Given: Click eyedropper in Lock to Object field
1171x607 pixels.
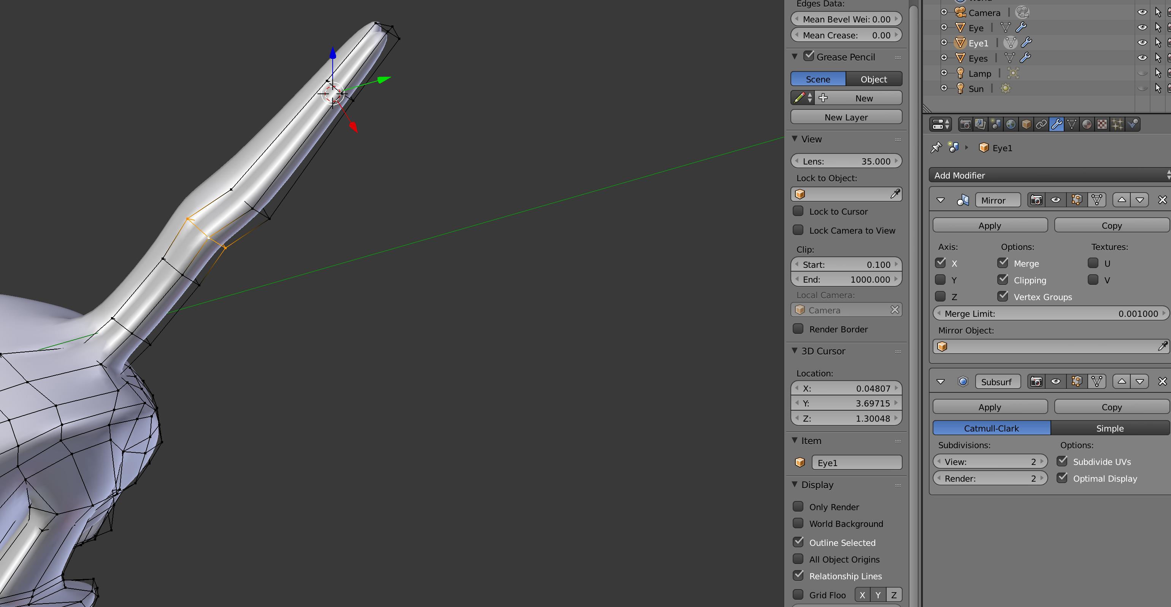Looking at the screenshot, I should [895, 194].
